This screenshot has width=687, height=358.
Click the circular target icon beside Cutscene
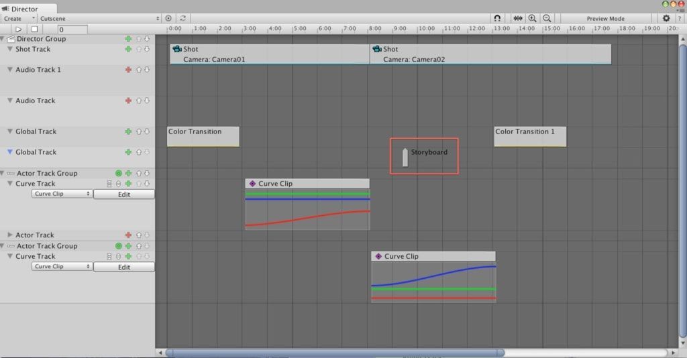[x=168, y=18]
